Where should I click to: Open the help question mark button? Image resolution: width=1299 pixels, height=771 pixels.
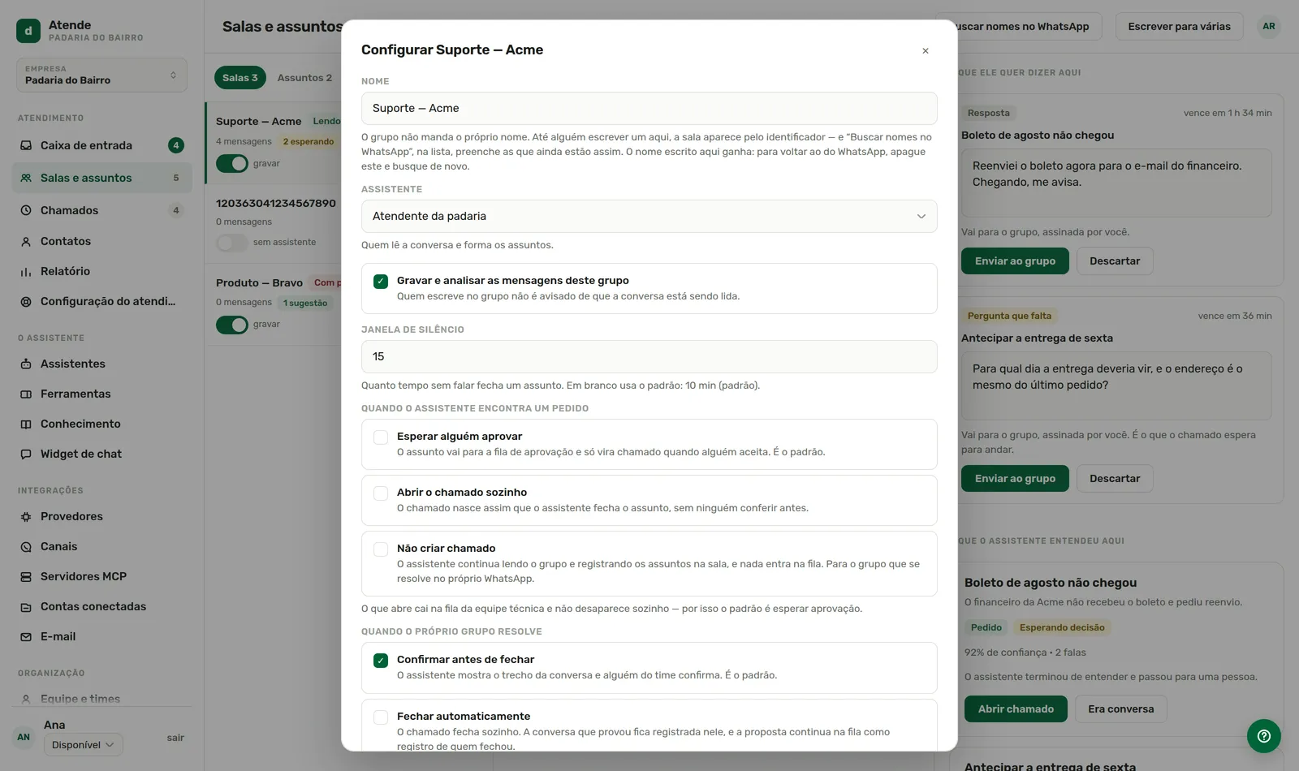[x=1264, y=736]
